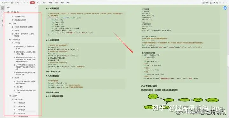Viewport: 229px width, 118px height.
Task: Click the expand-all bookmarks icon
Action: [8, 11]
